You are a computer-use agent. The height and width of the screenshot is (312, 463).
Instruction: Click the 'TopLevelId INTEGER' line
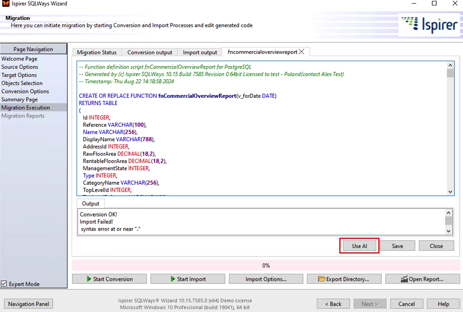107,190
